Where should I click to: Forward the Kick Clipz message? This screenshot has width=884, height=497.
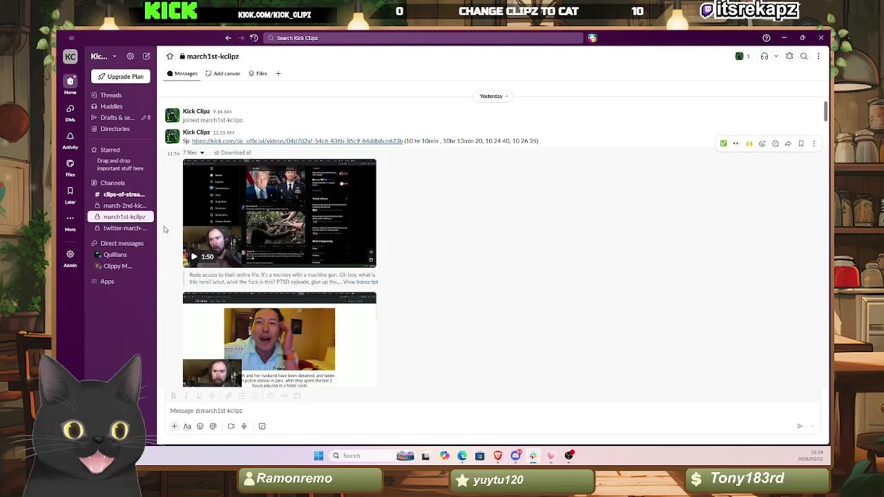point(788,144)
